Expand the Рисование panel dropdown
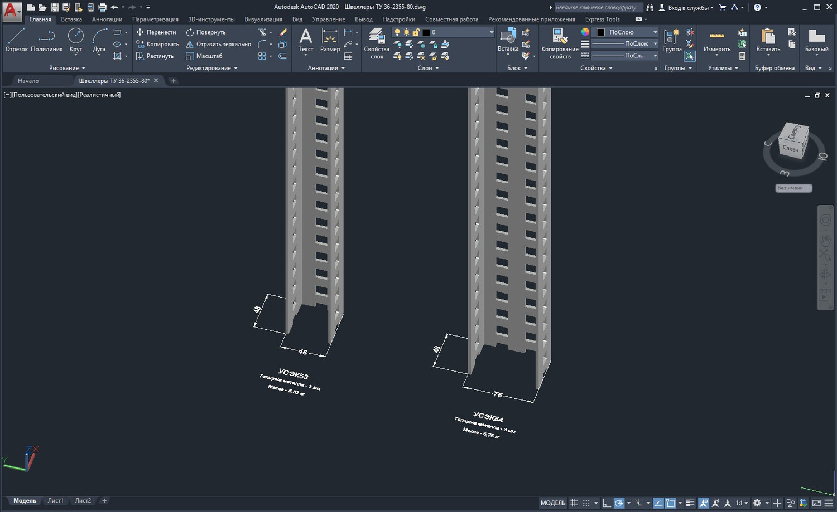 click(67, 68)
